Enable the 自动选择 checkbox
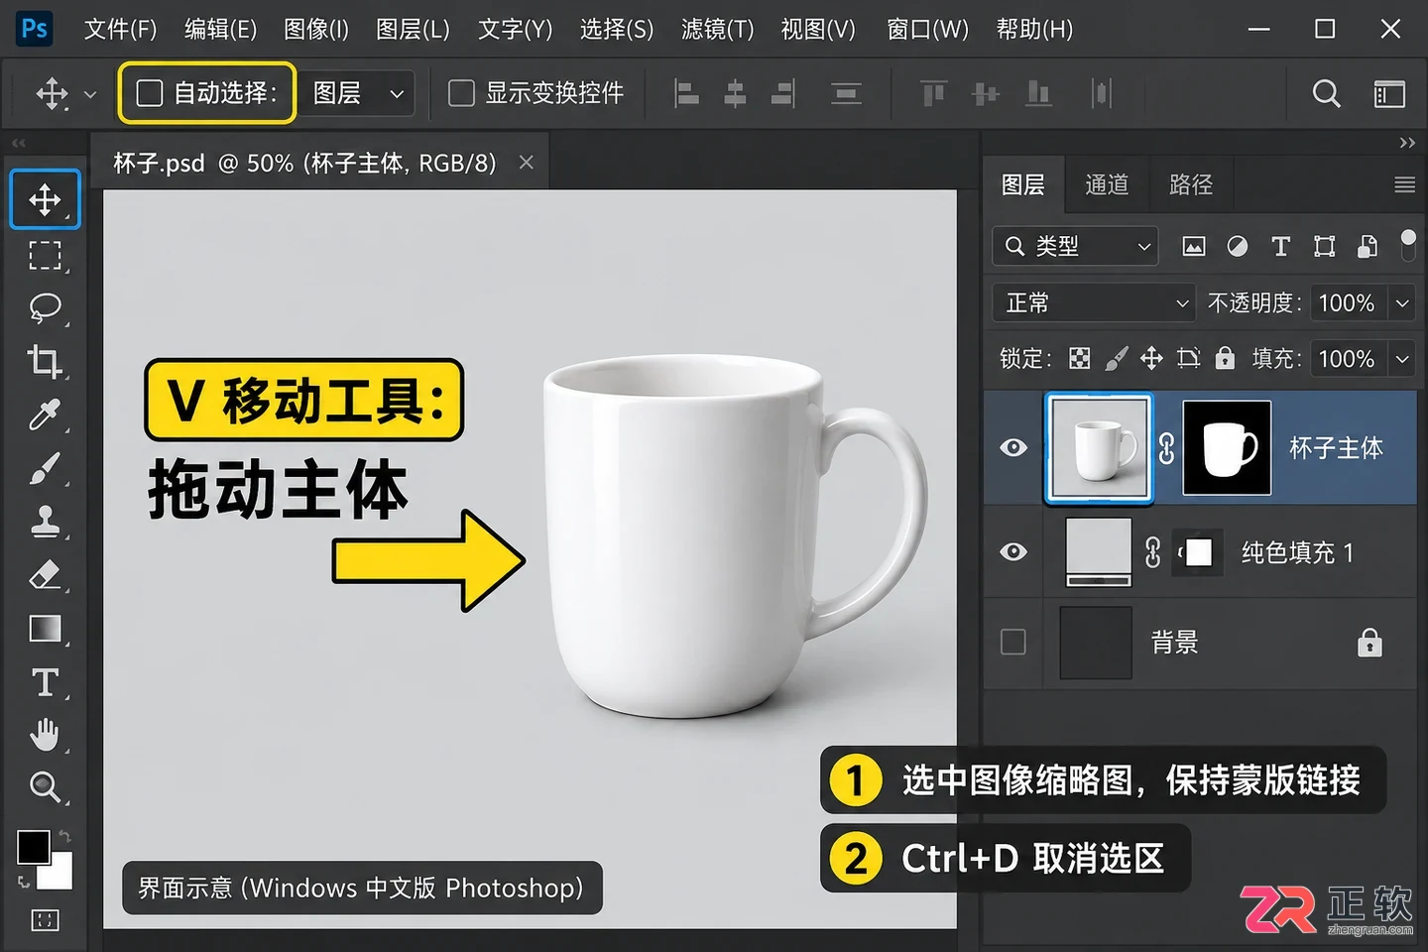This screenshot has width=1428, height=952. (150, 93)
